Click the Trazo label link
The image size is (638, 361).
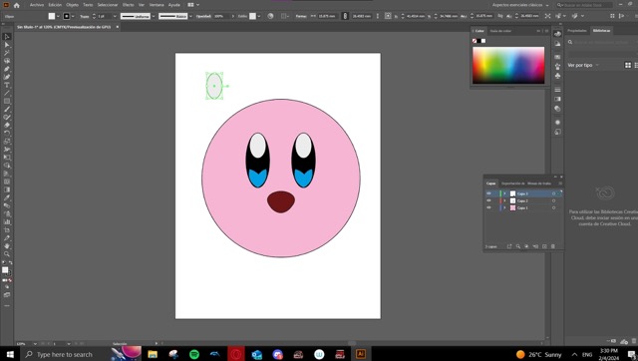coord(84,16)
